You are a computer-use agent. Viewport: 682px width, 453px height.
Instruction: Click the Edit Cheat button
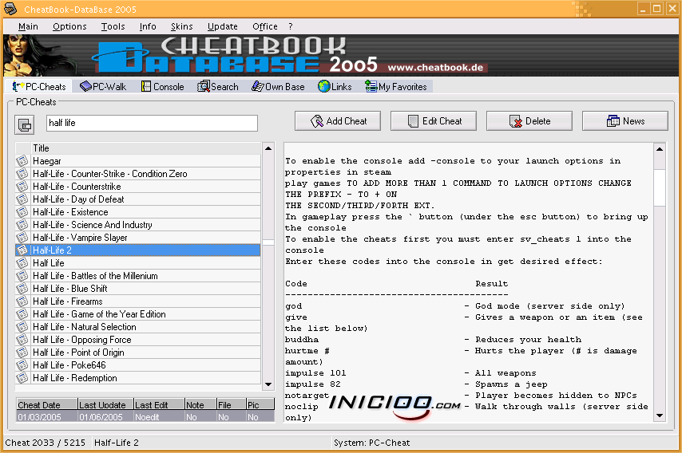[x=433, y=121]
